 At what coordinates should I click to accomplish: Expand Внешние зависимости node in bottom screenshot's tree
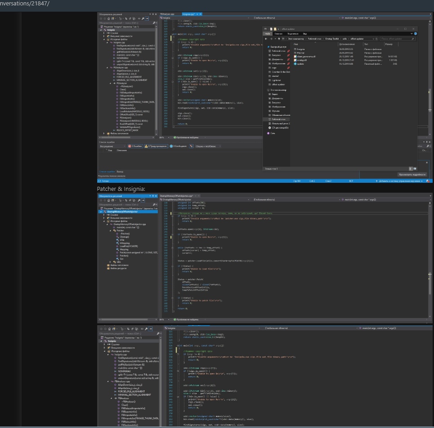point(105,348)
